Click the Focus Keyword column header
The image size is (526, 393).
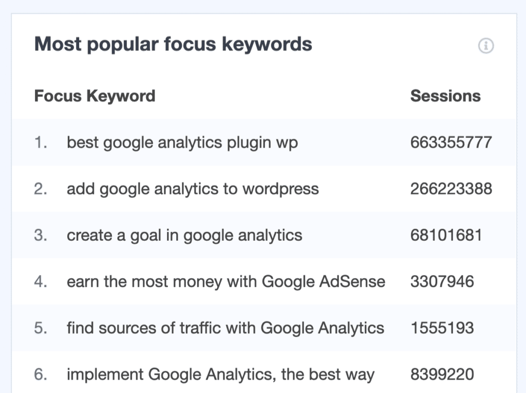point(95,96)
